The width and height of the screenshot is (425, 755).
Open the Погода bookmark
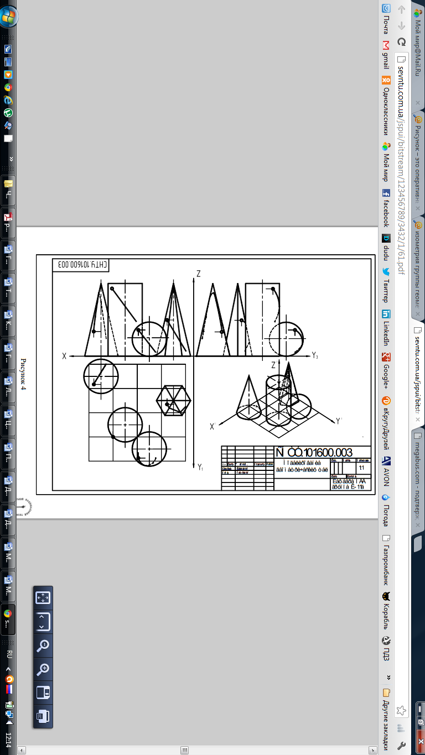pos(386,511)
